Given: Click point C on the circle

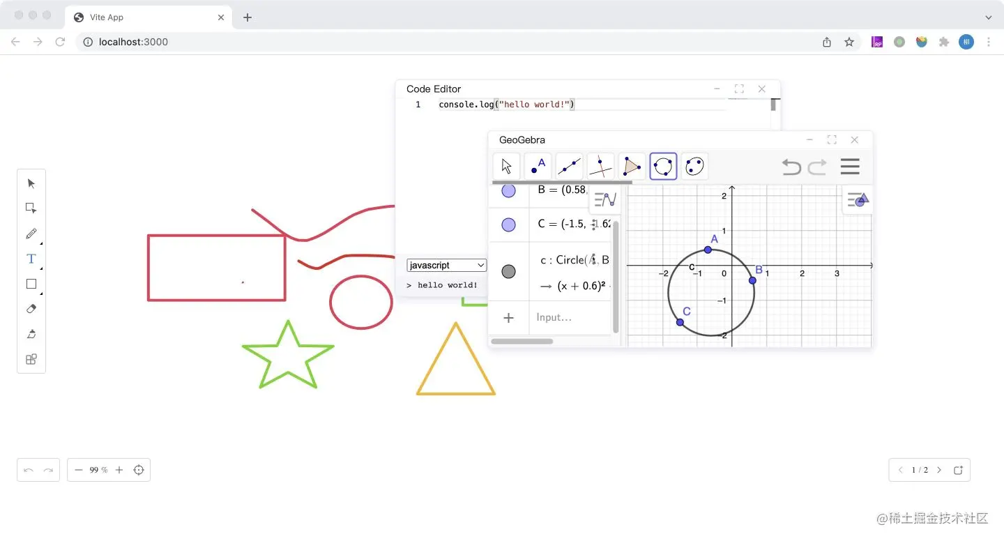Looking at the screenshot, I should [680, 322].
